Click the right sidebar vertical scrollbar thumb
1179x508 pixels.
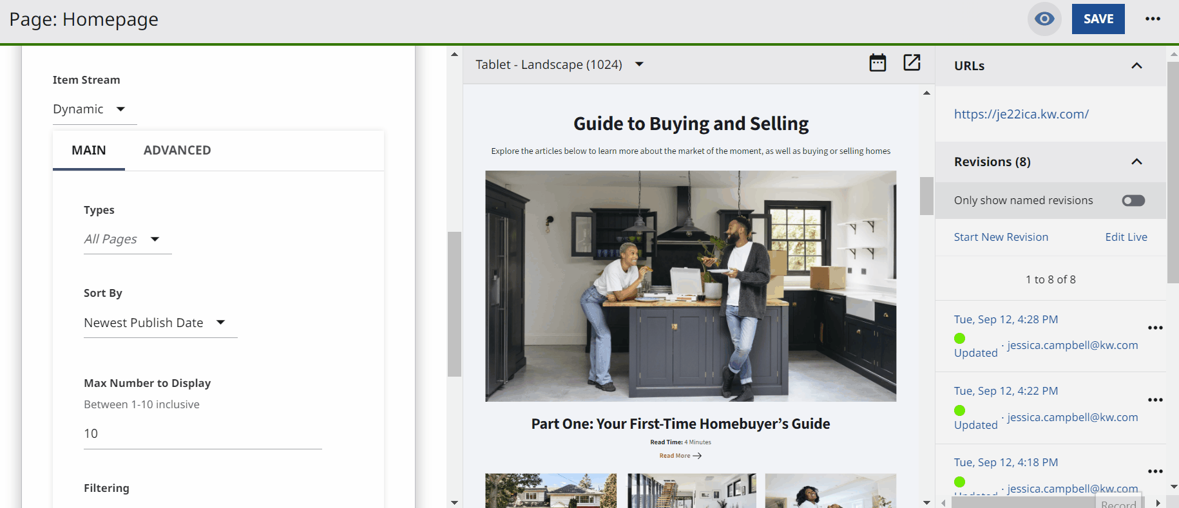click(x=1173, y=173)
